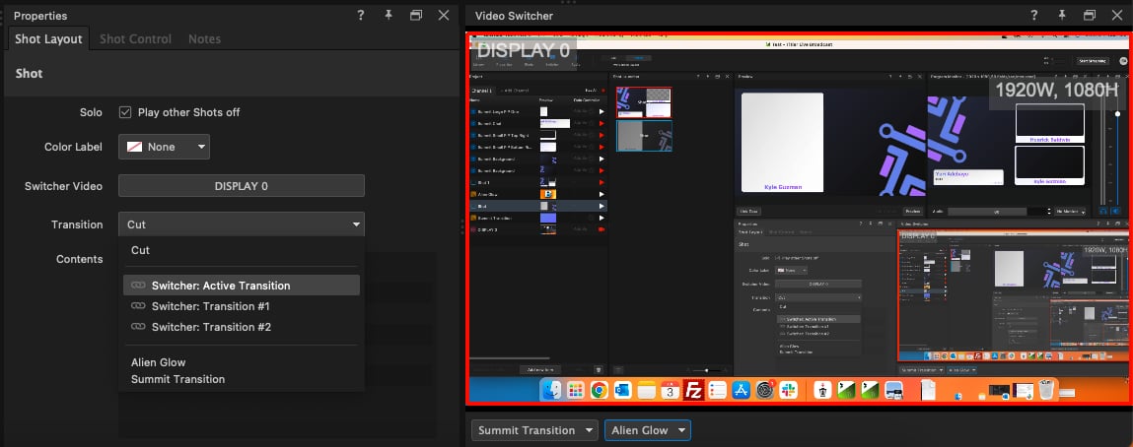Click Finder in the previewed Dock
Screen dimensions: 1133x447
553,390
